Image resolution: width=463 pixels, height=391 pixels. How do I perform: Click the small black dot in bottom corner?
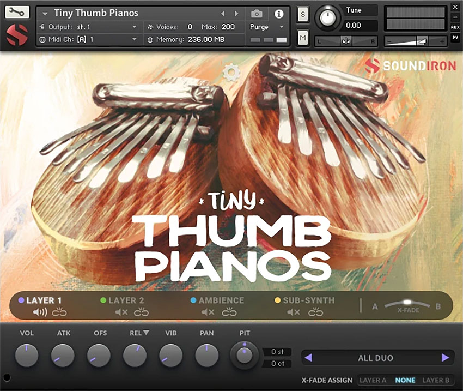[7, 377]
